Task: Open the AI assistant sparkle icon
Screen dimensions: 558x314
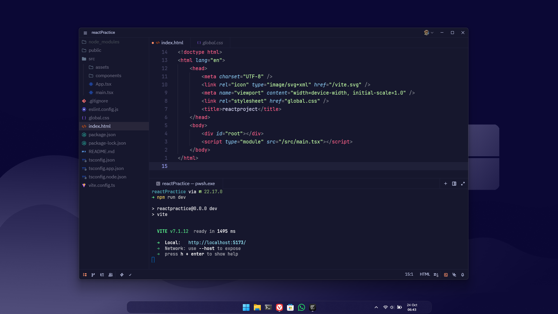Action: click(x=454, y=275)
